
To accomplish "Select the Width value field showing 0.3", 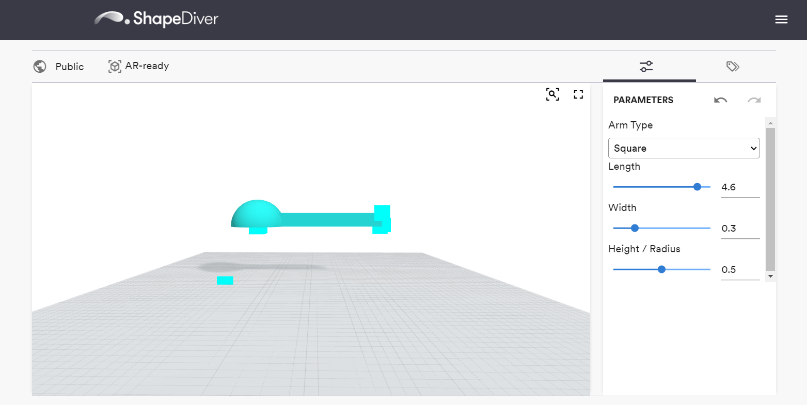I will click(x=740, y=228).
